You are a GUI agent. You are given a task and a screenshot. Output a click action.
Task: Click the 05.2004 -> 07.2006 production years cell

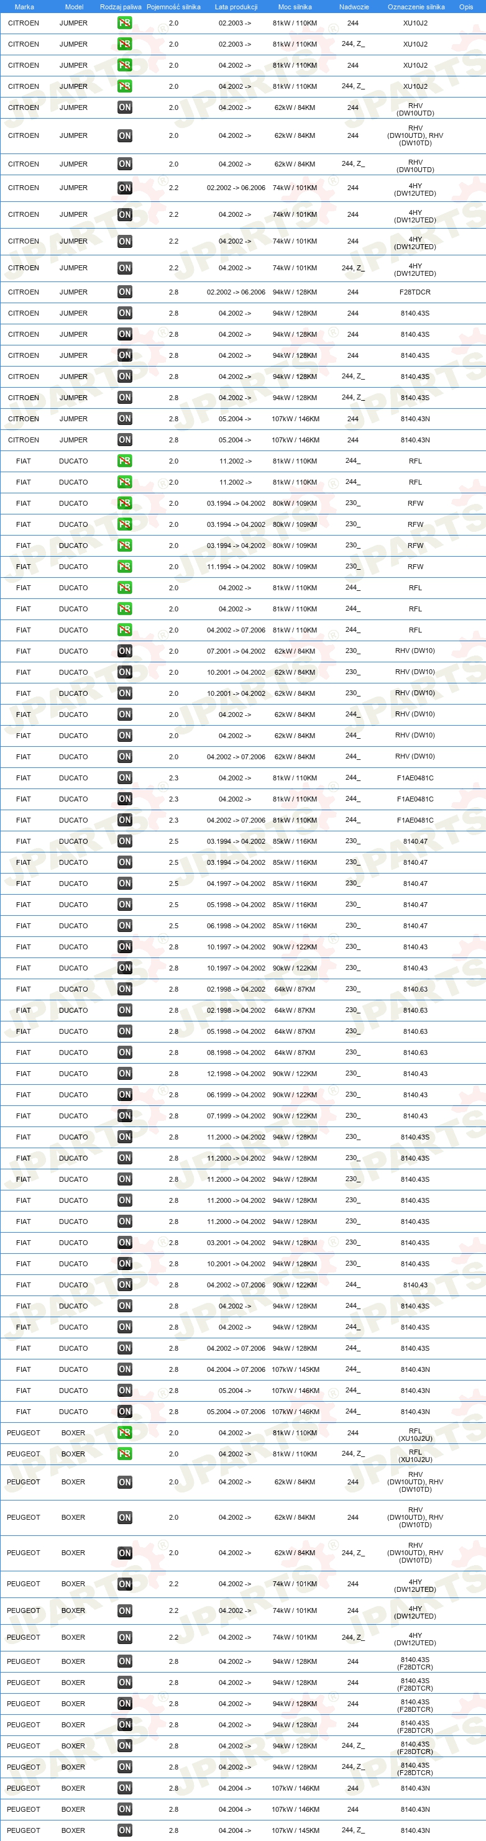tap(236, 1412)
